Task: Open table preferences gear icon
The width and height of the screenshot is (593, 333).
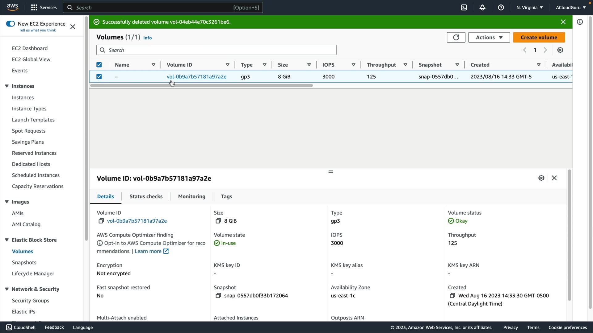Action: point(560,50)
